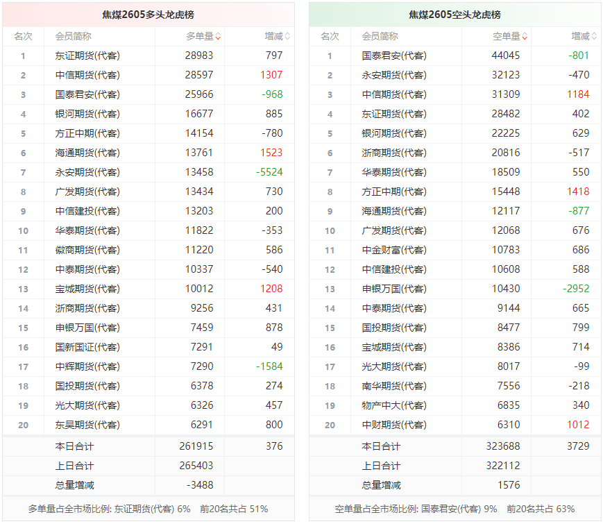
Task: Select 海通期货(代客) in long table rank 6
Action: 87,153
